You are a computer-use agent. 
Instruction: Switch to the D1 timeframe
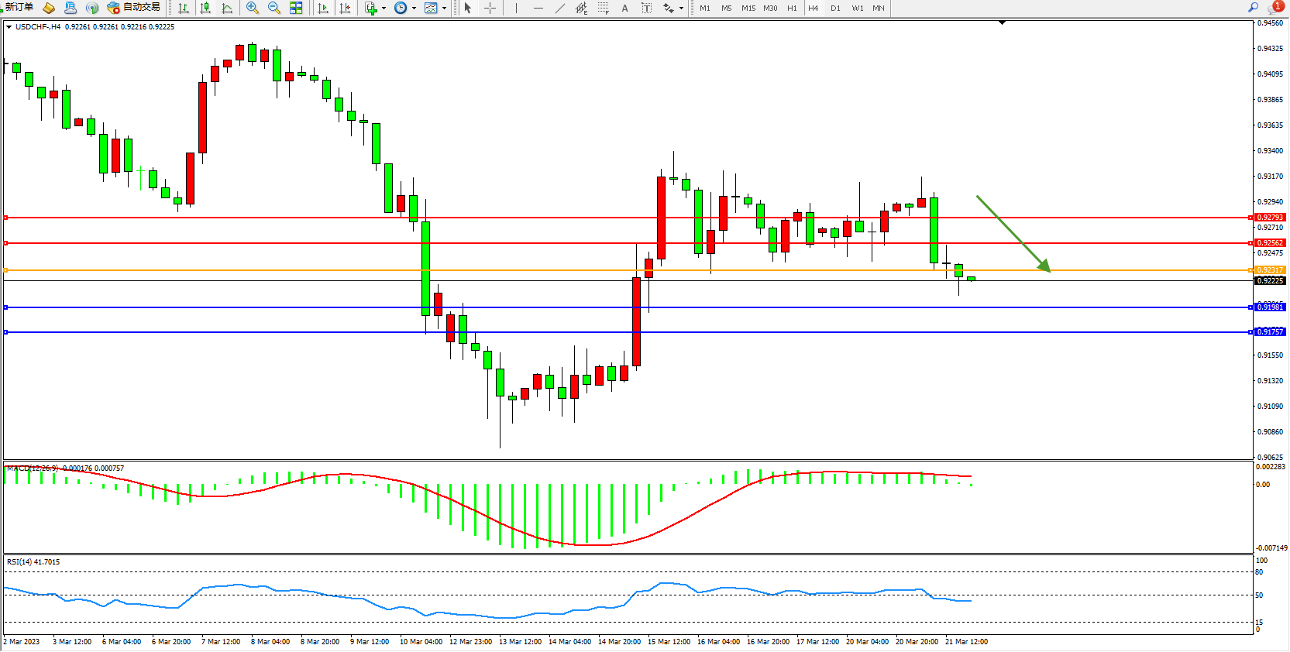(x=835, y=8)
